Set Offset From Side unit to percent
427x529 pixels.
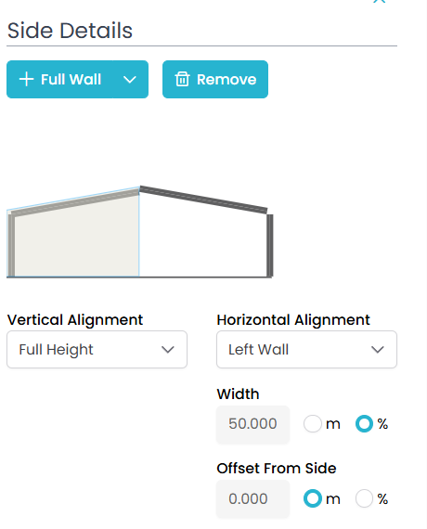(x=364, y=498)
